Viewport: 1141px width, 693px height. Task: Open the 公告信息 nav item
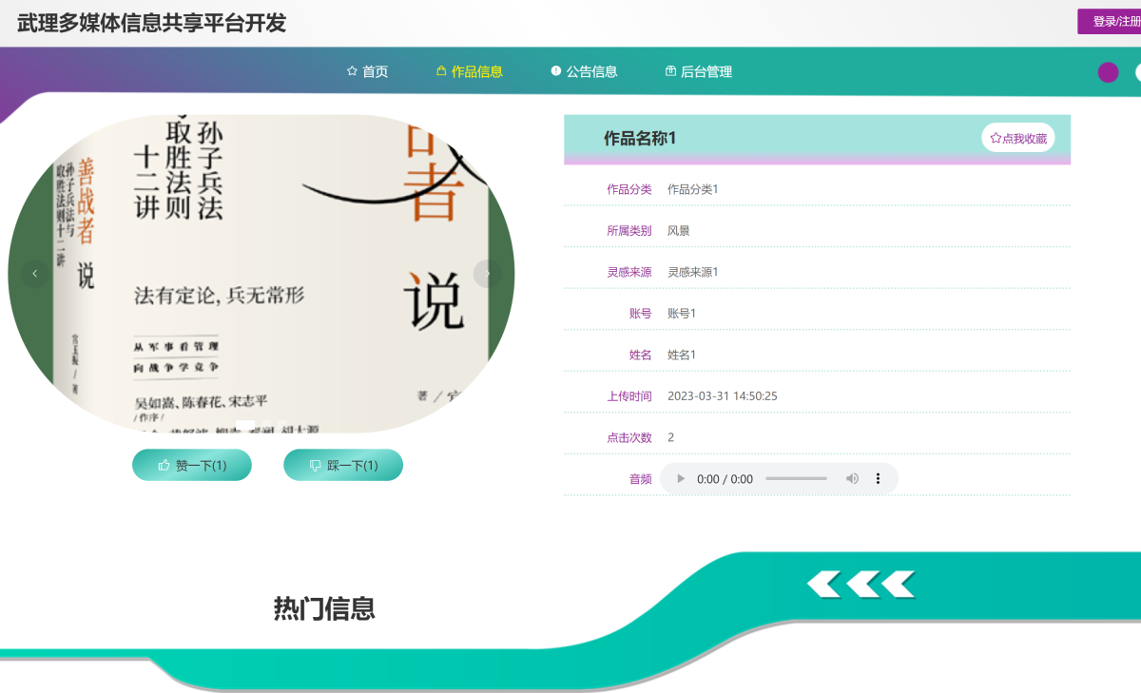(x=591, y=71)
